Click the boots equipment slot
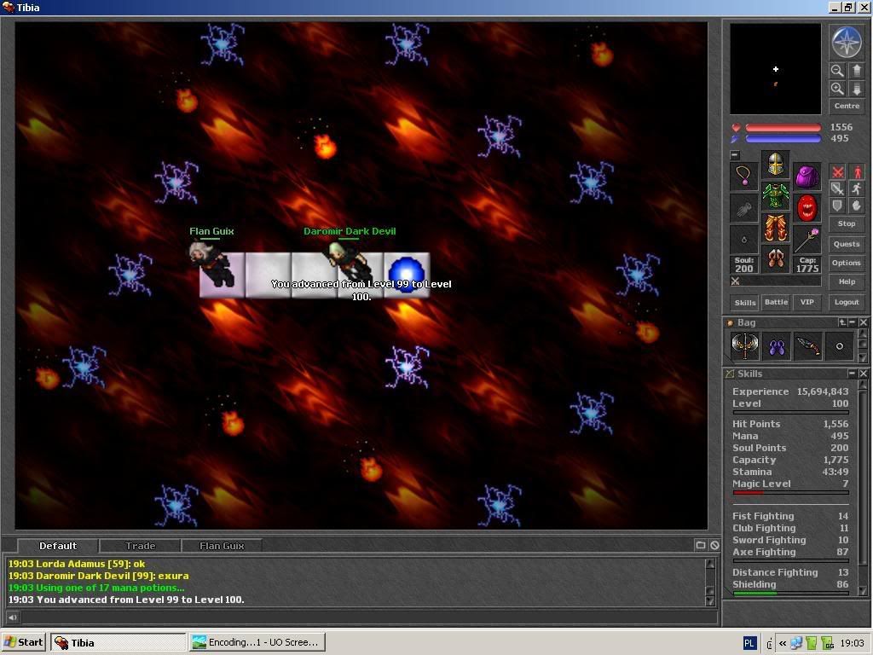The image size is (873, 655). pyautogui.click(x=775, y=259)
